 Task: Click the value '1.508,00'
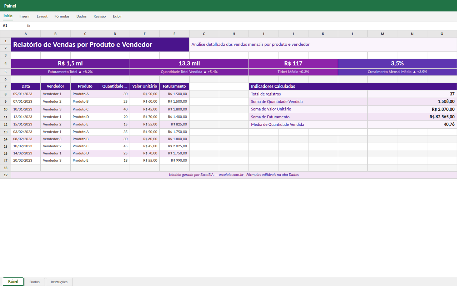[412, 102]
